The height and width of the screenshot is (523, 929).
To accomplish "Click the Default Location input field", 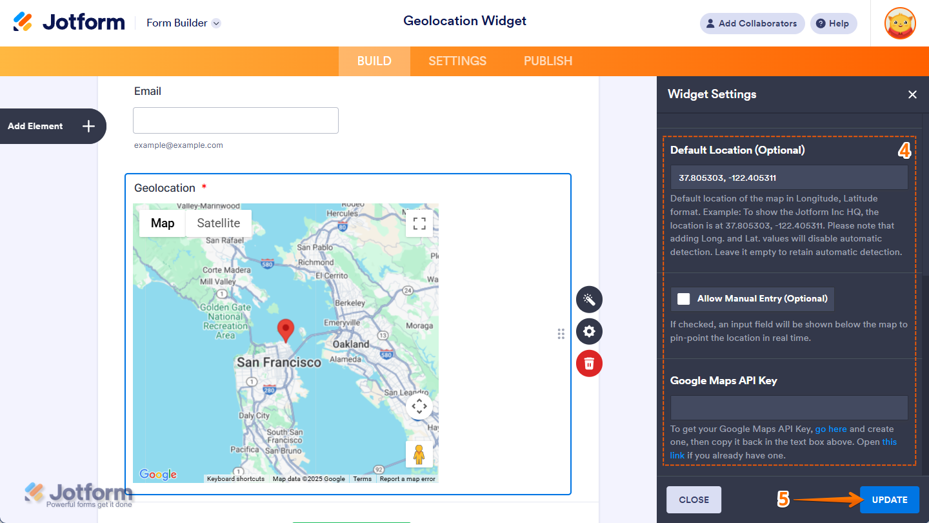I will coord(788,177).
